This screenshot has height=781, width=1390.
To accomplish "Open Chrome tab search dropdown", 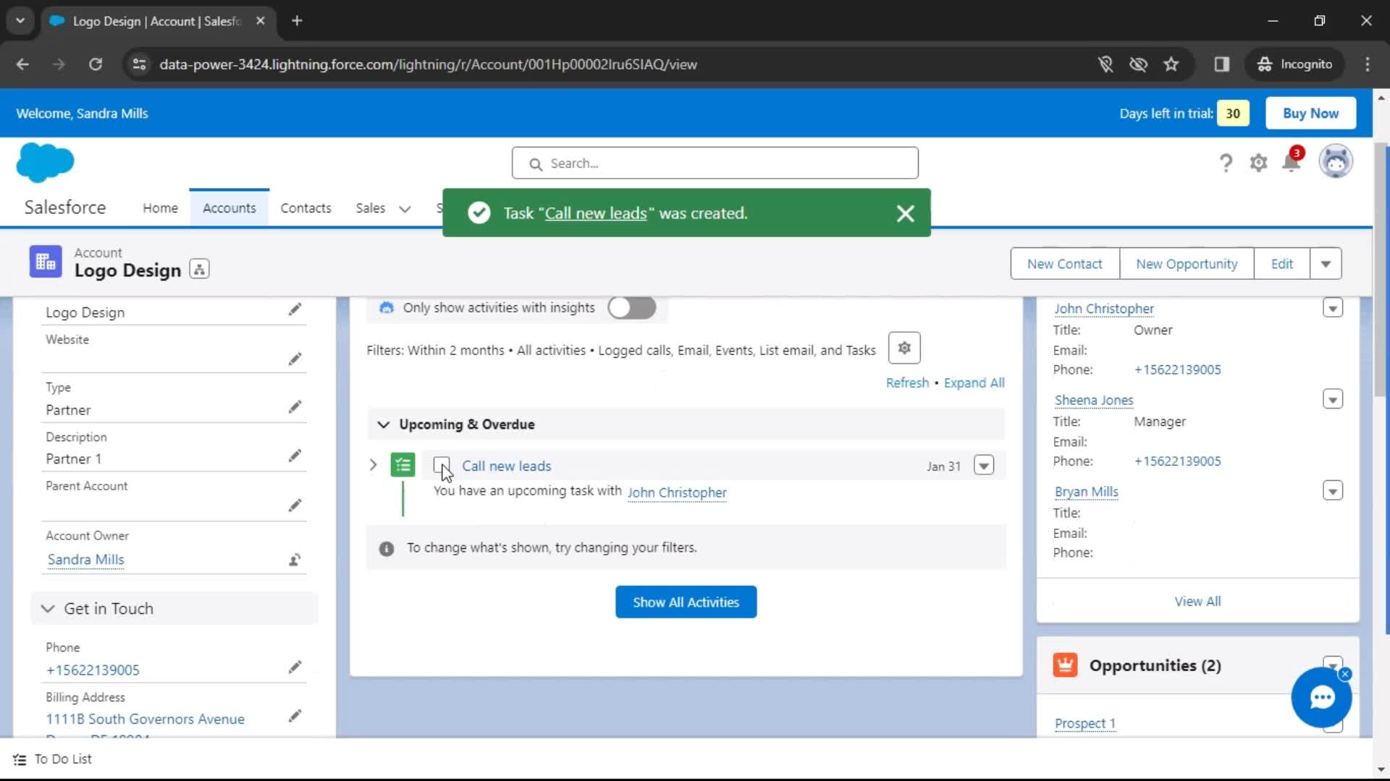I will 20,21.
